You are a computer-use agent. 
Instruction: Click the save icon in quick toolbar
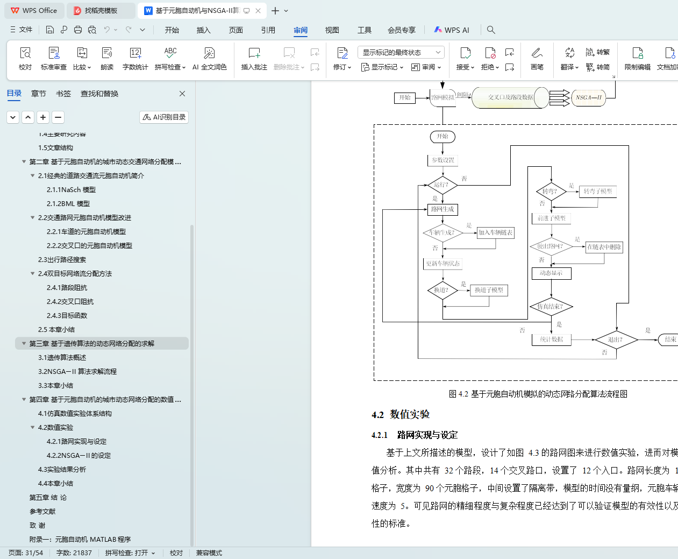(x=50, y=30)
